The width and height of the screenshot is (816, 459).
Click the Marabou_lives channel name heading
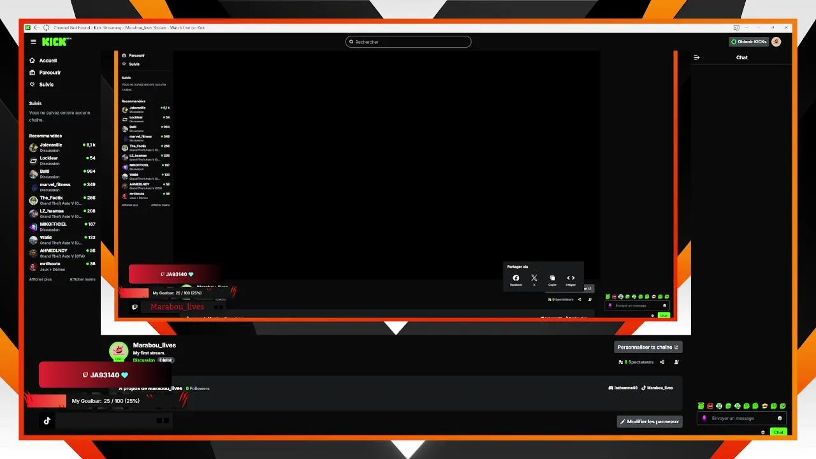click(154, 345)
